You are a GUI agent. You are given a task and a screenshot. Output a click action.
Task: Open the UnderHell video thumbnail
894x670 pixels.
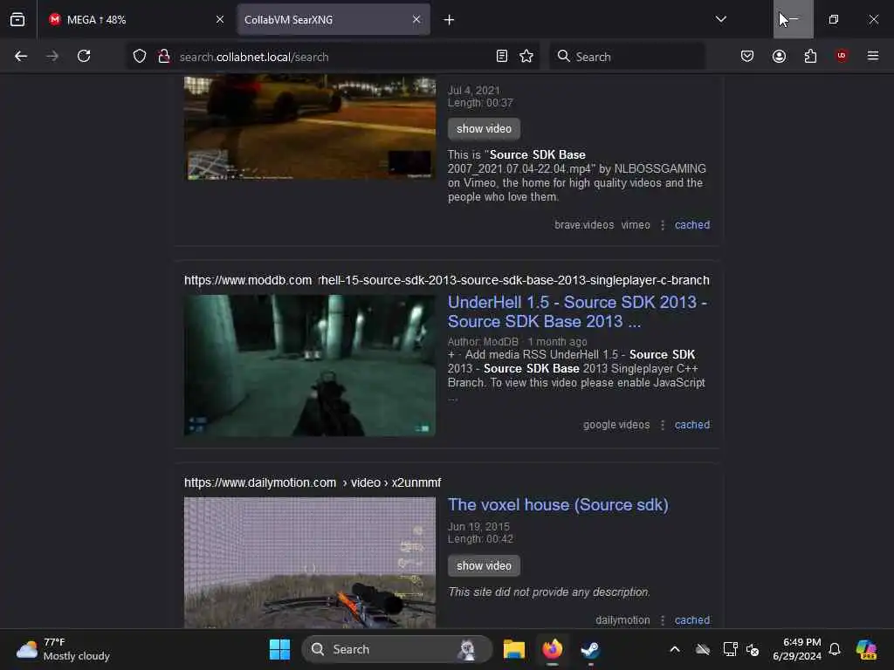(310, 366)
